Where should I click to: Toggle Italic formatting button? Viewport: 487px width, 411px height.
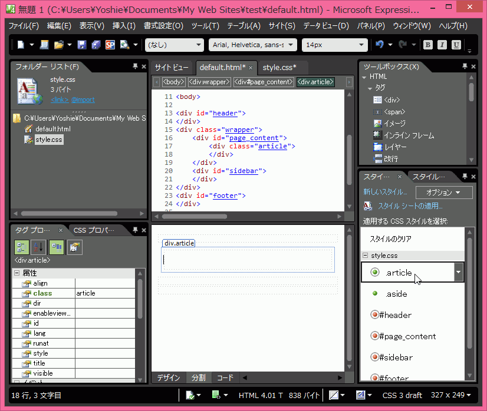pyautogui.click(x=442, y=45)
